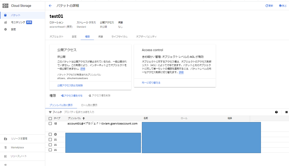Click アクセス権を付与 button

[x=72, y=96]
